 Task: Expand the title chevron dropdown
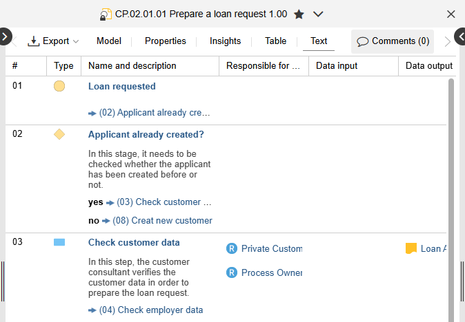point(318,14)
